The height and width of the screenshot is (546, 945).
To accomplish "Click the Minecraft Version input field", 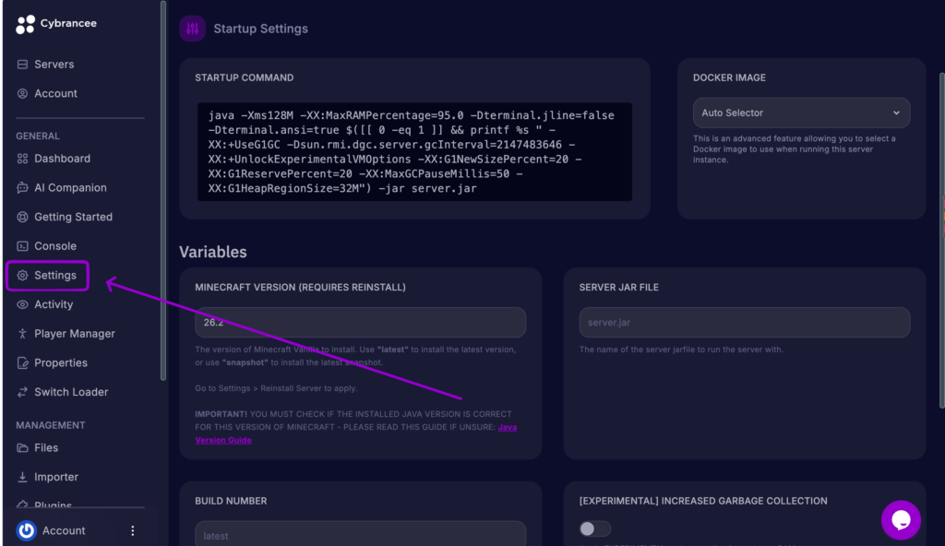I will click(x=361, y=323).
